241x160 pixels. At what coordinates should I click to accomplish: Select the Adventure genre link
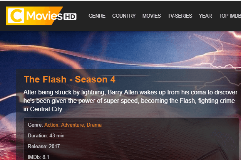coord(72,125)
